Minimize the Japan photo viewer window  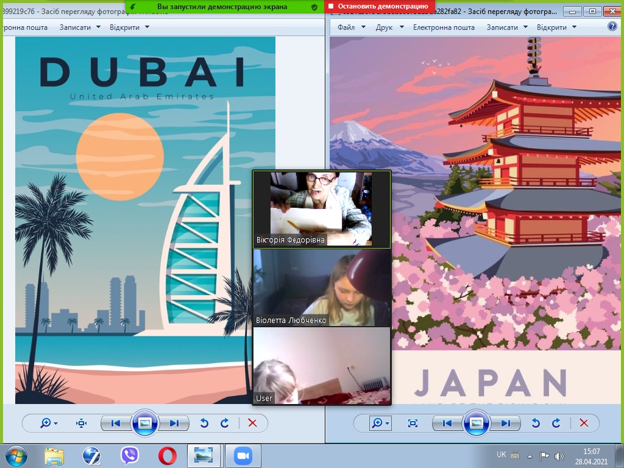572,12
